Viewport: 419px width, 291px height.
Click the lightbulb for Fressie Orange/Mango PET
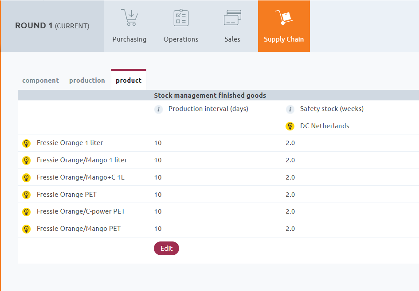pyautogui.click(x=26, y=229)
